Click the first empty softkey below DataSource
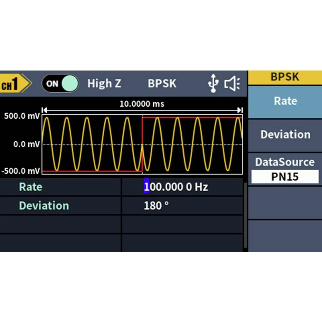The image size is (322, 322). (x=285, y=203)
